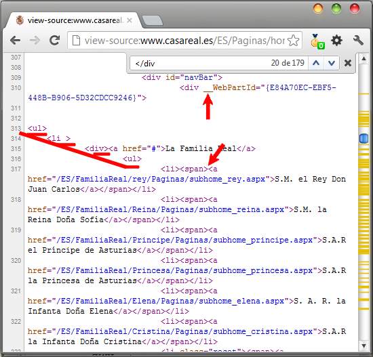
Task: Click the <div id="navBar"> line
Action: point(182,77)
